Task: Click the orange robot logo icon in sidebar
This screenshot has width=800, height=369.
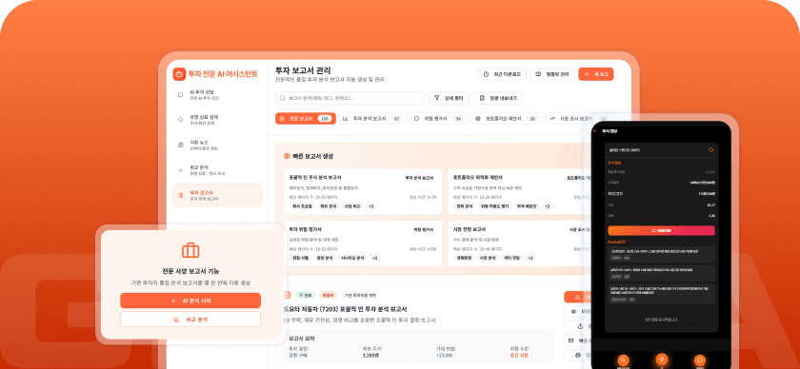Action: click(179, 74)
